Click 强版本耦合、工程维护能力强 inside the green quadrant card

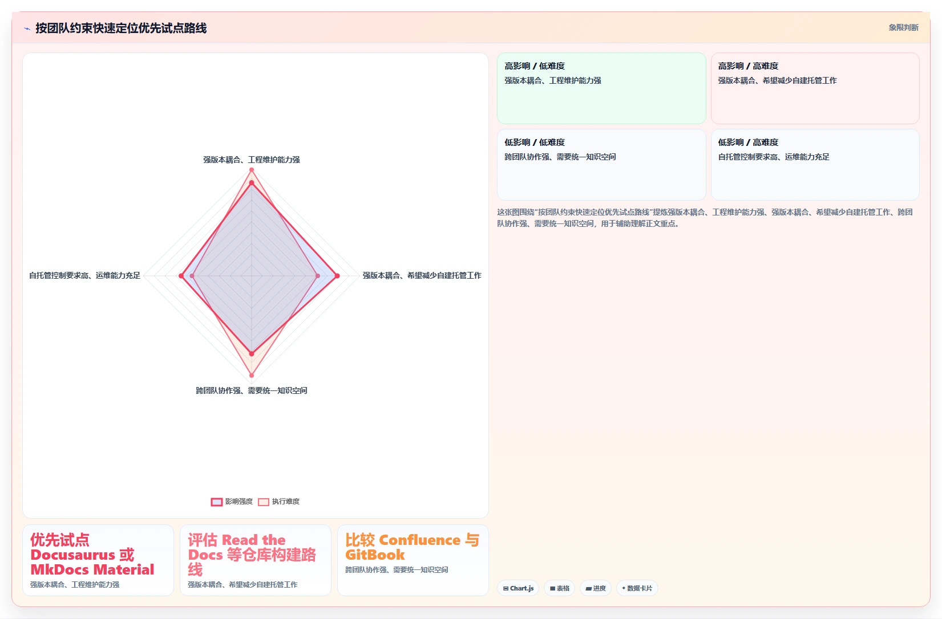click(x=552, y=80)
